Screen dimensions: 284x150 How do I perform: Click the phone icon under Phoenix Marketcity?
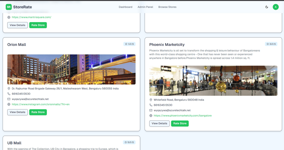click(151, 105)
